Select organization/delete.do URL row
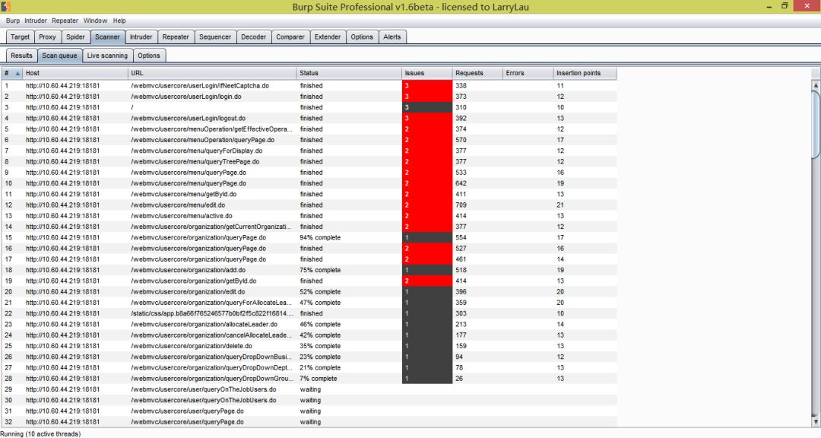The width and height of the screenshot is (821, 438). 191,346
